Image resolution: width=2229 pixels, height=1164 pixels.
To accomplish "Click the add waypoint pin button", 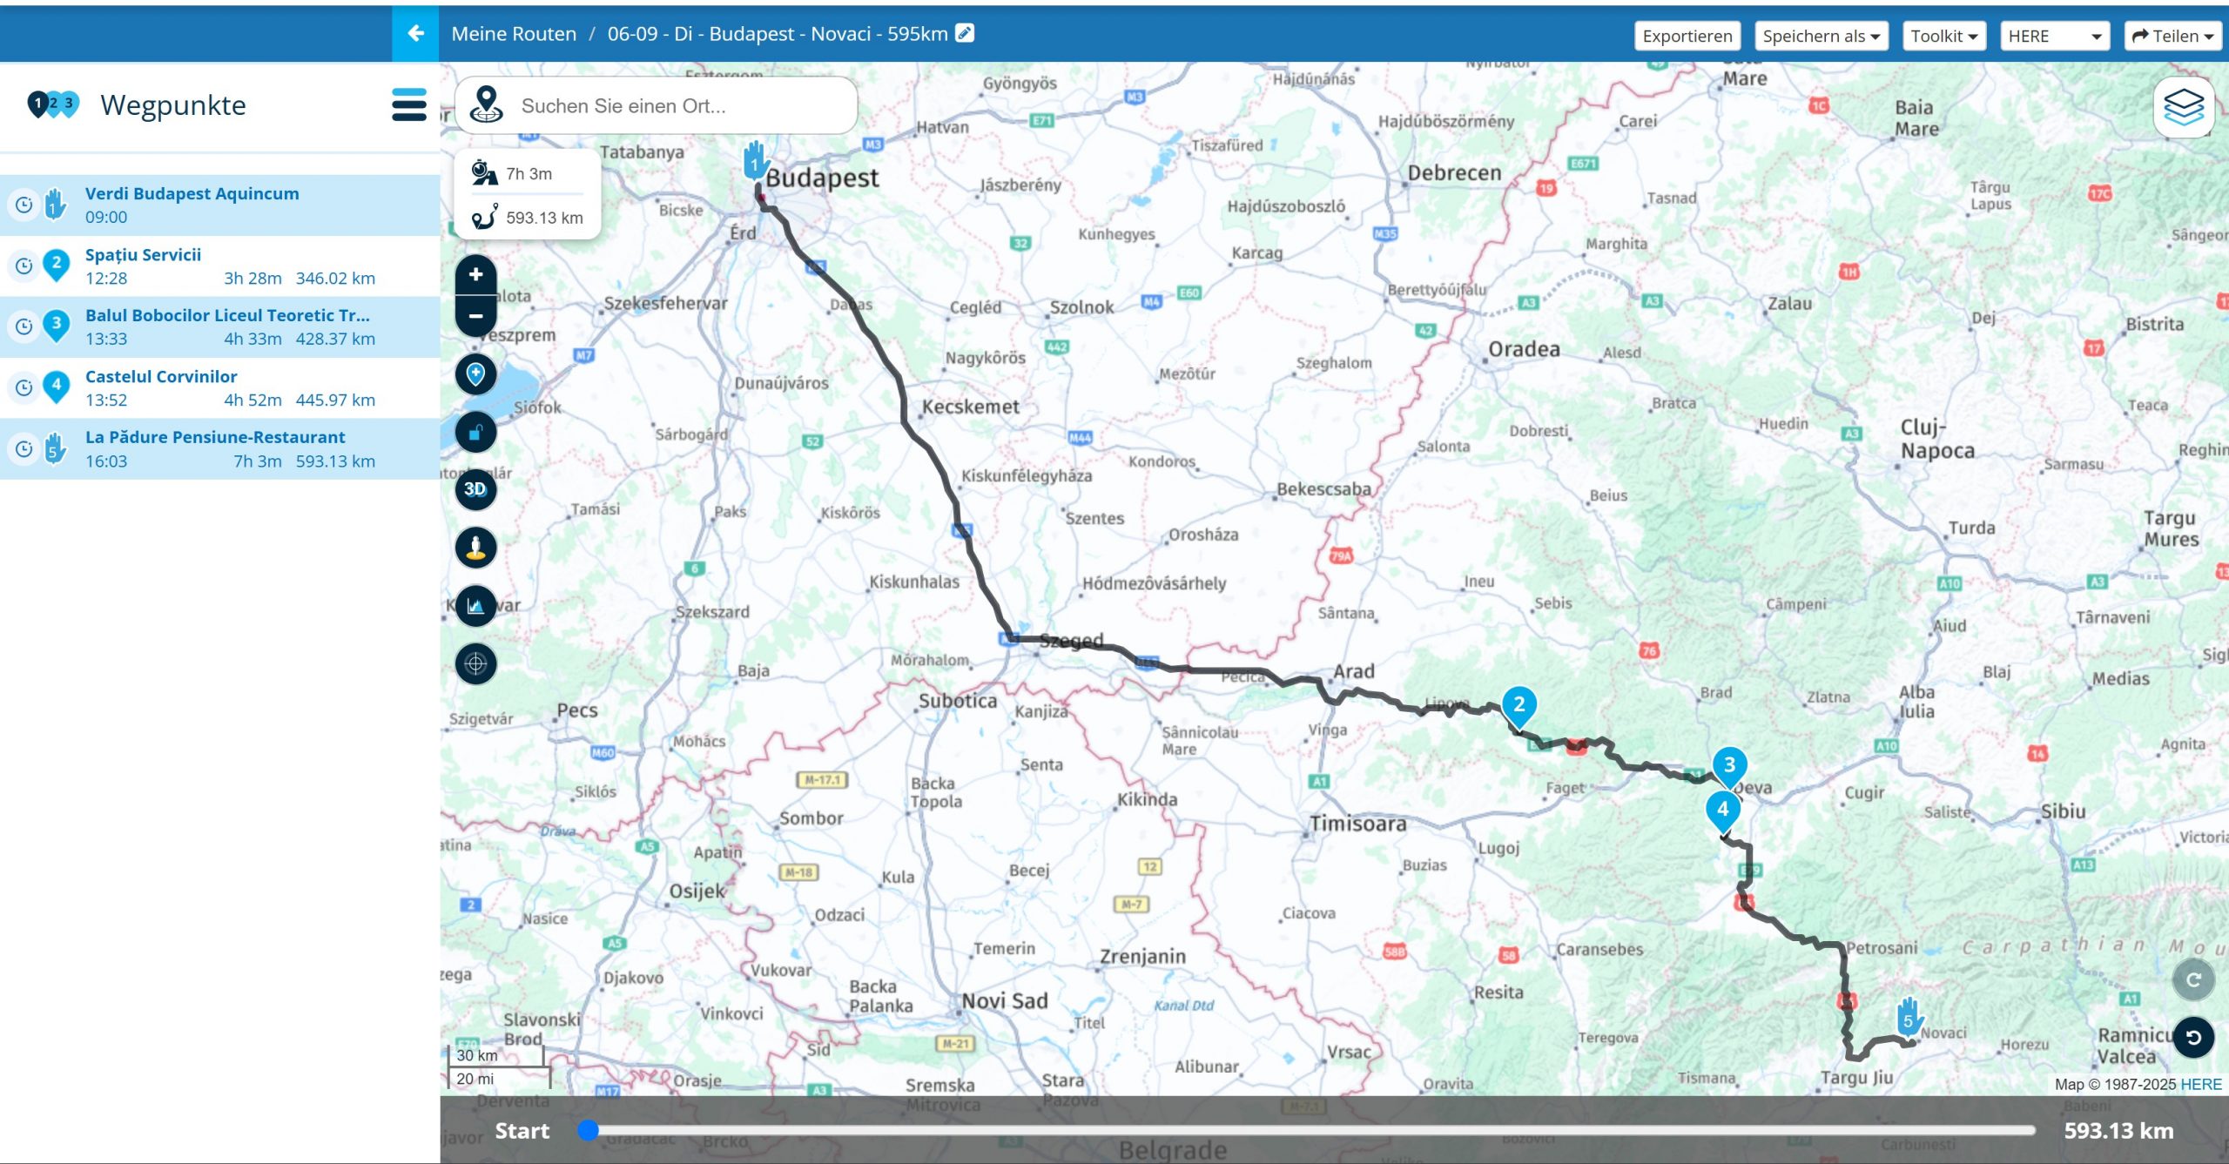I will click(475, 374).
